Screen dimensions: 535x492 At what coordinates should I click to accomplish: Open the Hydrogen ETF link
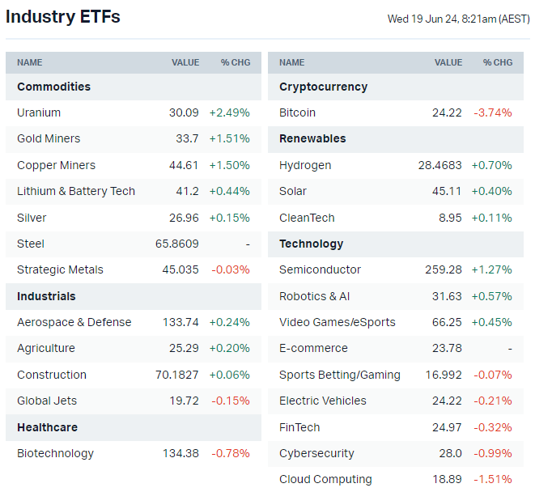tap(305, 165)
